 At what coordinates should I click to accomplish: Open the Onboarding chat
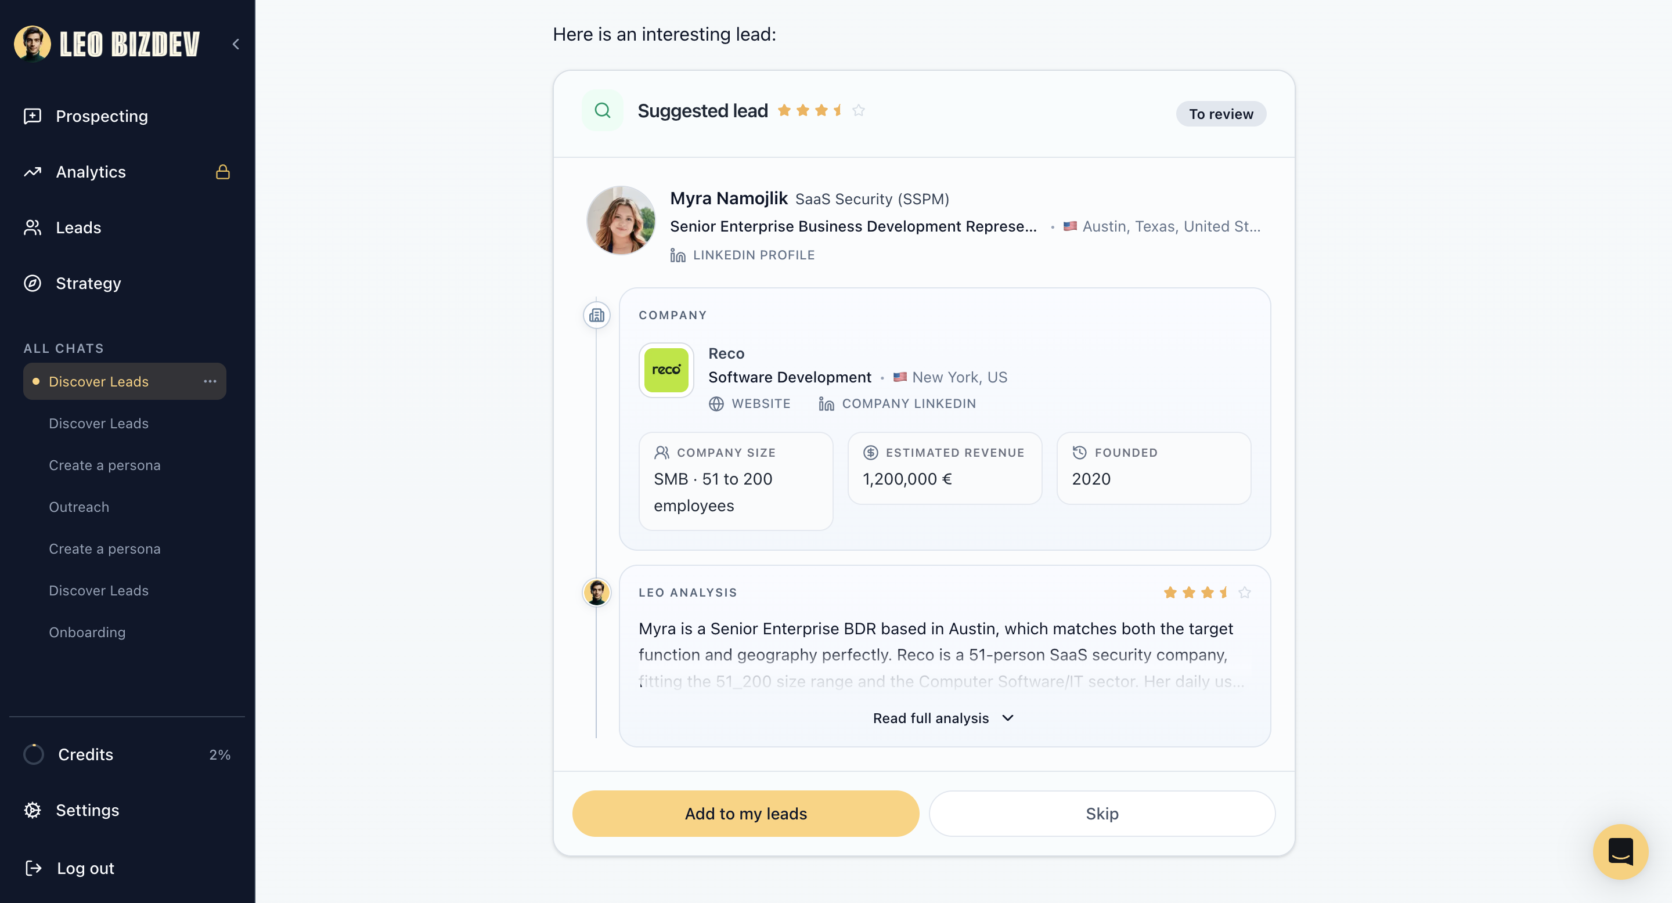(x=87, y=633)
